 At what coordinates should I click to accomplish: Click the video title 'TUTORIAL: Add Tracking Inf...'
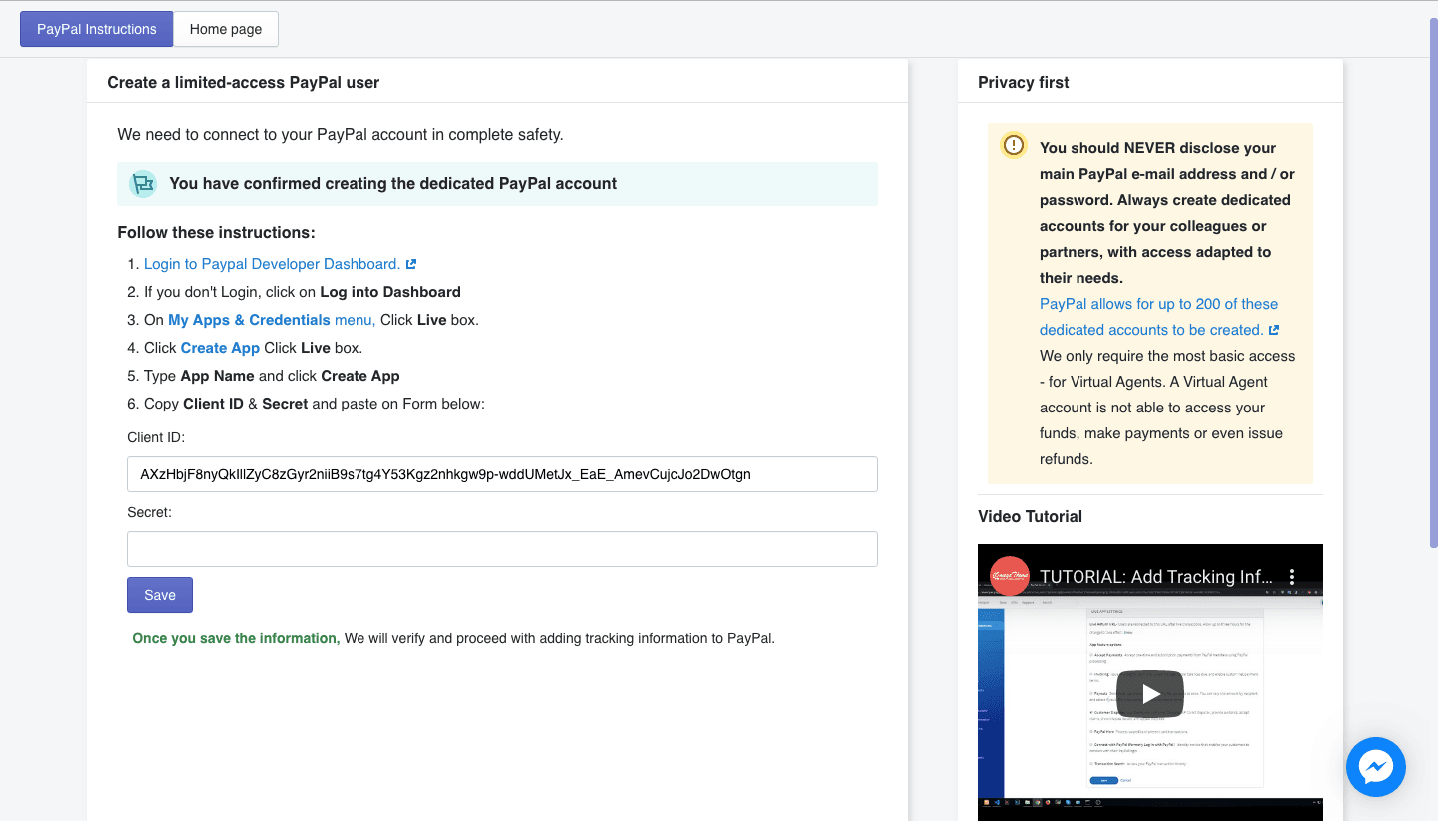pyautogui.click(x=1155, y=577)
